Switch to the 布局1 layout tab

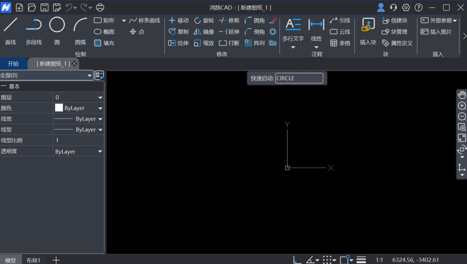[x=33, y=260]
